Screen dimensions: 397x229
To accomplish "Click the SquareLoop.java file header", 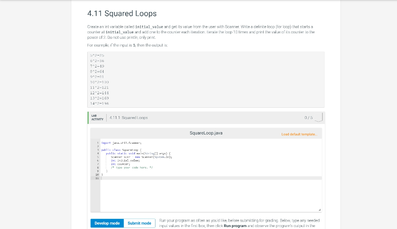I will [205, 133].
